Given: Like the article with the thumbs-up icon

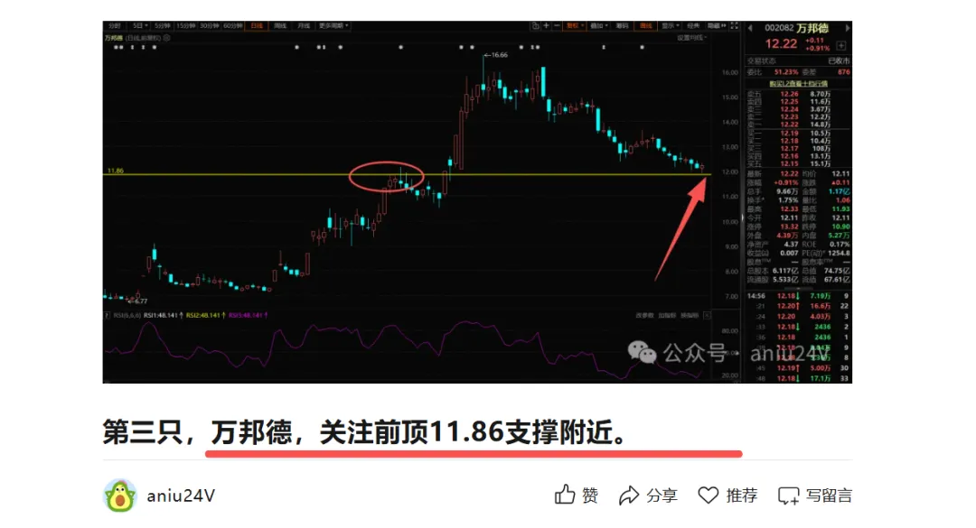Looking at the screenshot, I should 565,495.
